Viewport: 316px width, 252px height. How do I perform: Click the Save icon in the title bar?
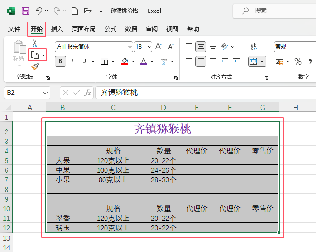26,11
